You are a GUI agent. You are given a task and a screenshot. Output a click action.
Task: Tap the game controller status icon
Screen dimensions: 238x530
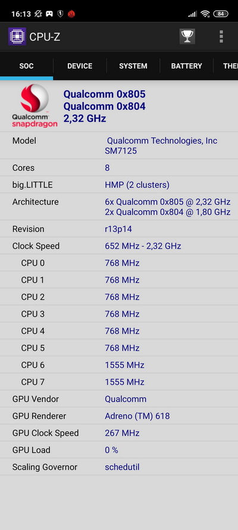coord(49,14)
